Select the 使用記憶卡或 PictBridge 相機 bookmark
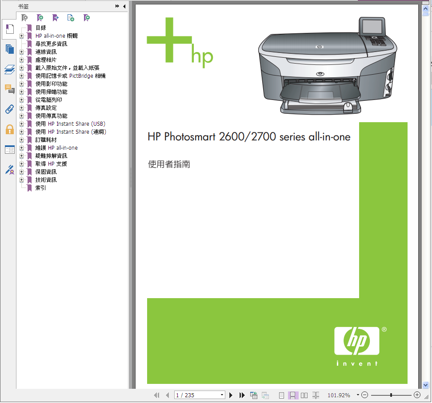Screen dimensions: 432x403 [x=71, y=76]
